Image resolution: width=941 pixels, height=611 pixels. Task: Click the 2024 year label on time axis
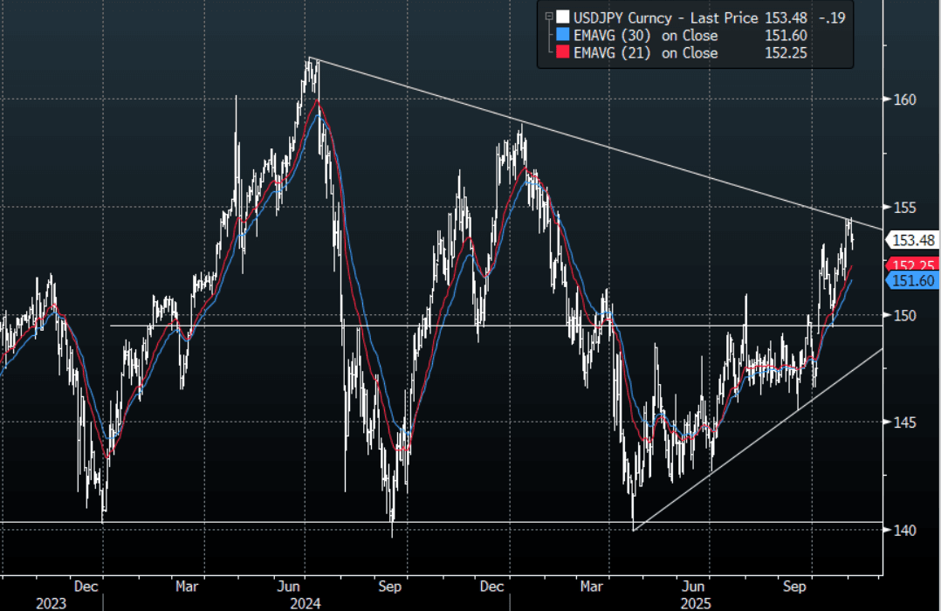305,603
